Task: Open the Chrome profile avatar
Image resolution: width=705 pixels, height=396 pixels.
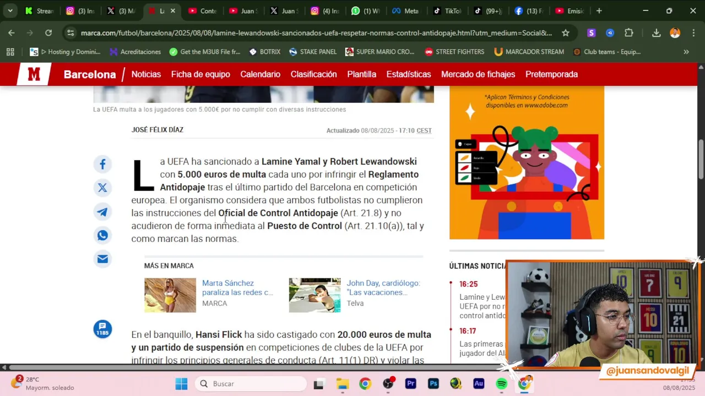Action: pyautogui.click(x=675, y=33)
